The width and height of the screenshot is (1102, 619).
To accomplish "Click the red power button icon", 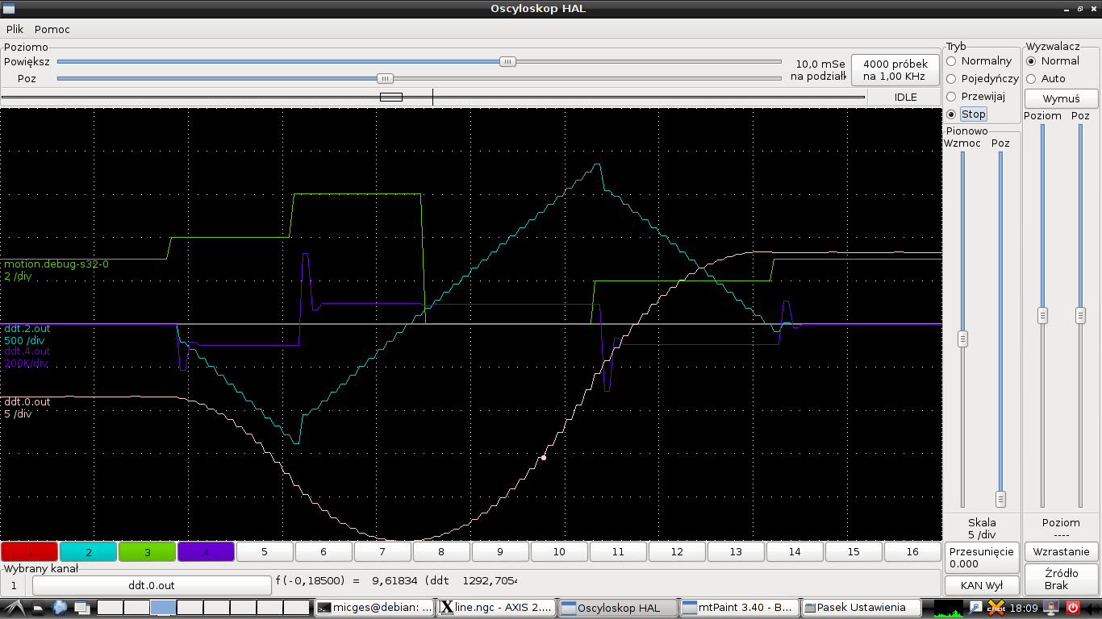I will [1073, 608].
